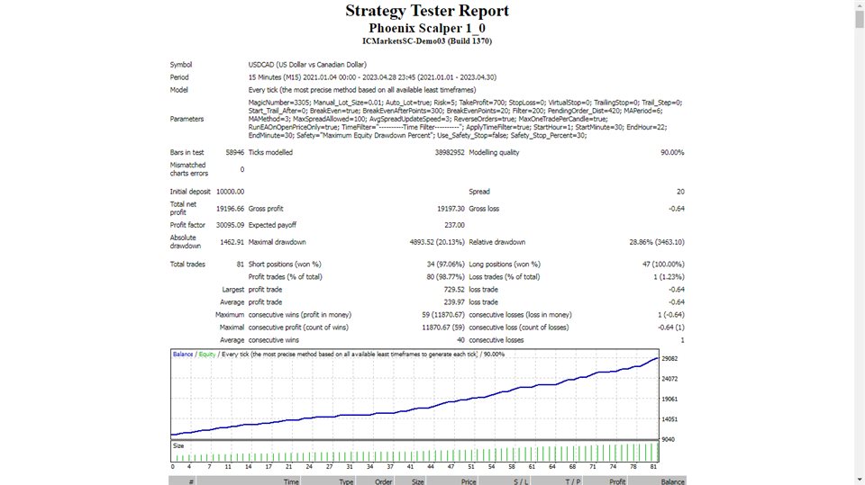
Task: Click the Modelling quality 90.00% value
Action: click(671, 153)
